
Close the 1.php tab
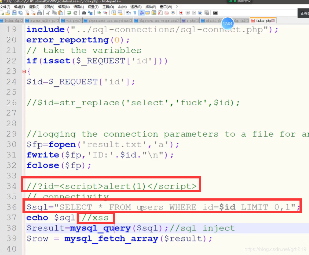click(197, 21)
